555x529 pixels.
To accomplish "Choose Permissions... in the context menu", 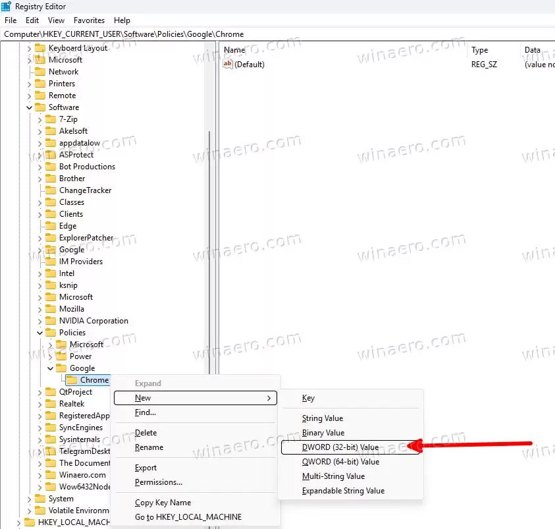I will [x=196, y=482].
